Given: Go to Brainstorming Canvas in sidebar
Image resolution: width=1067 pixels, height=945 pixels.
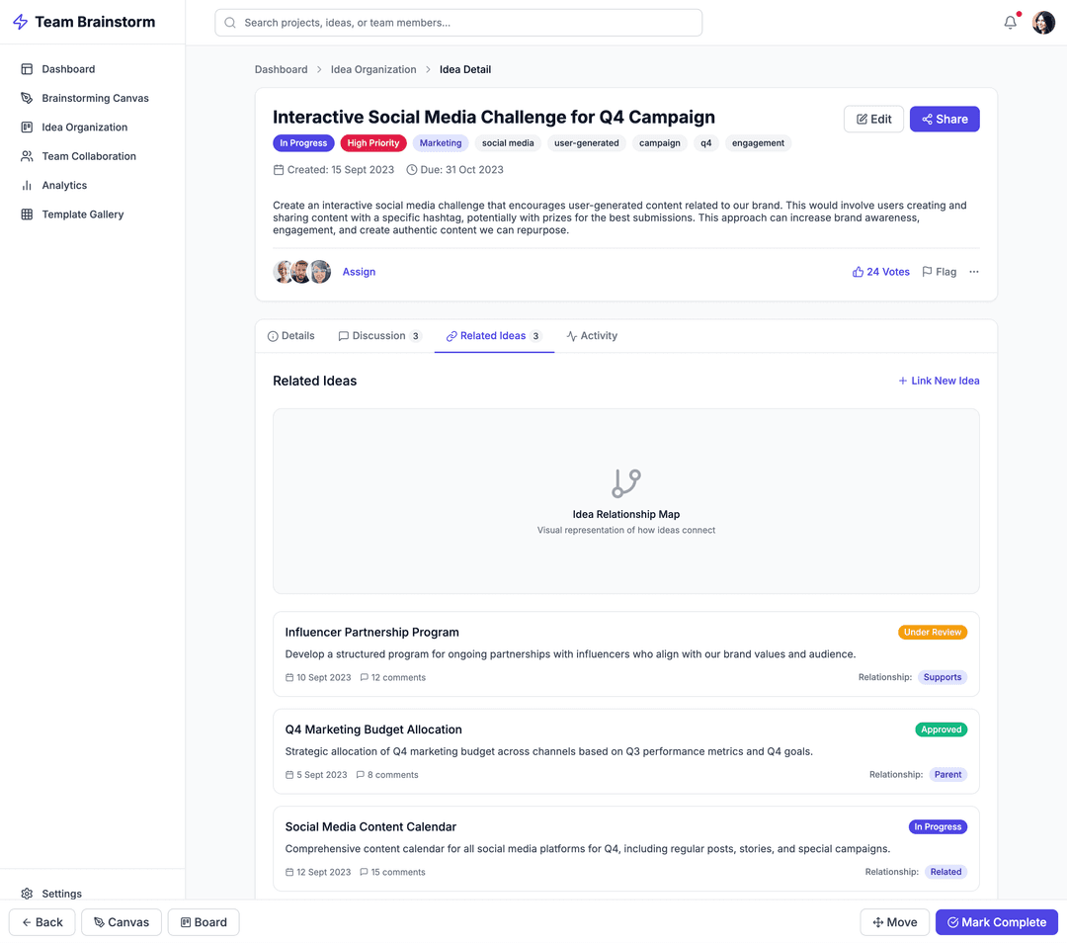Looking at the screenshot, I should pyautogui.click(x=95, y=98).
